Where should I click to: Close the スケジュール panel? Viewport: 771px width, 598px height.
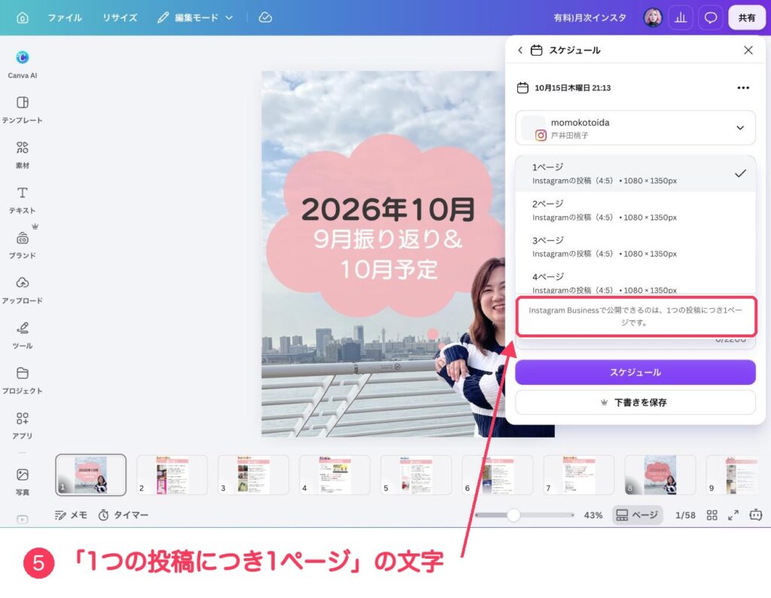(x=748, y=50)
